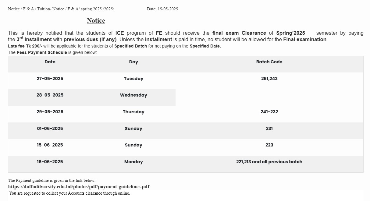The width and height of the screenshot is (370, 201).
Task: Click the "221,213 and all previous batch" cell
Action: tap(269, 162)
